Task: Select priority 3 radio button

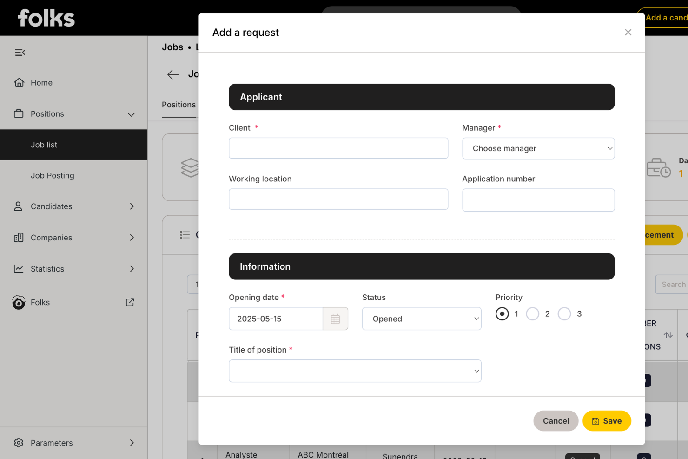Action: 564,314
